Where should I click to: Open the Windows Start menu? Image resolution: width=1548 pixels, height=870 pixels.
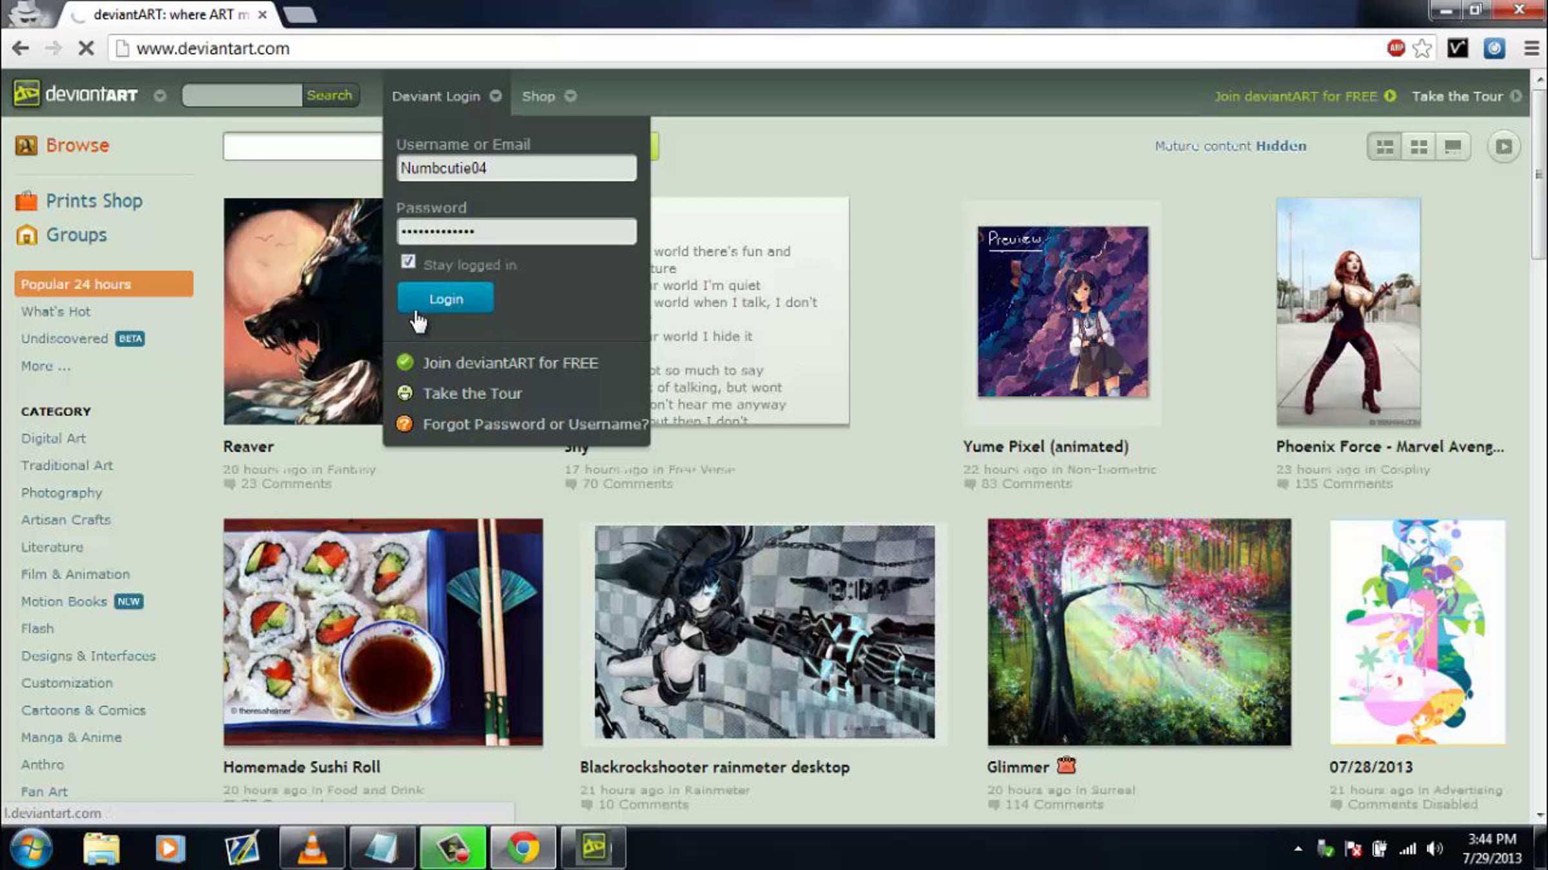click(x=30, y=848)
